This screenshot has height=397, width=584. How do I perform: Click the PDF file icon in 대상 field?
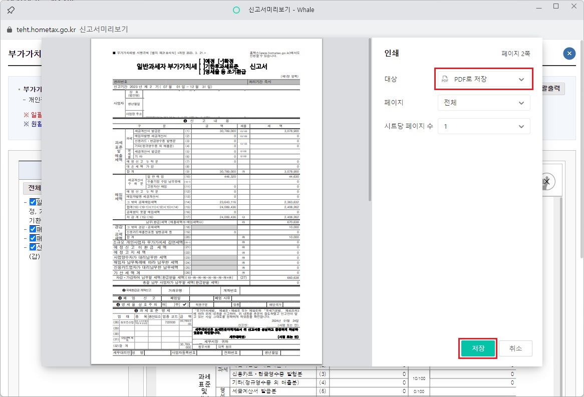(x=445, y=79)
